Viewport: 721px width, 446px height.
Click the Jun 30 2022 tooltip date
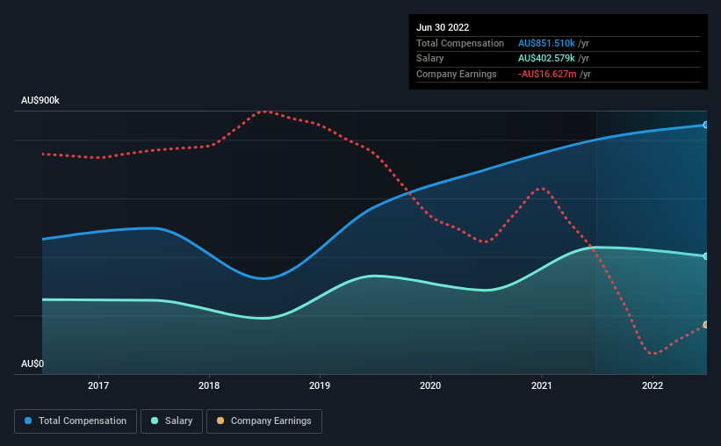tap(443, 27)
